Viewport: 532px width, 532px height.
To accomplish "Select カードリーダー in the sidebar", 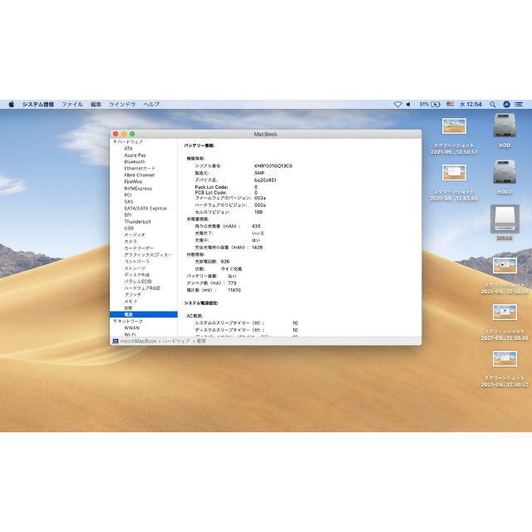I will pyautogui.click(x=139, y=248).
